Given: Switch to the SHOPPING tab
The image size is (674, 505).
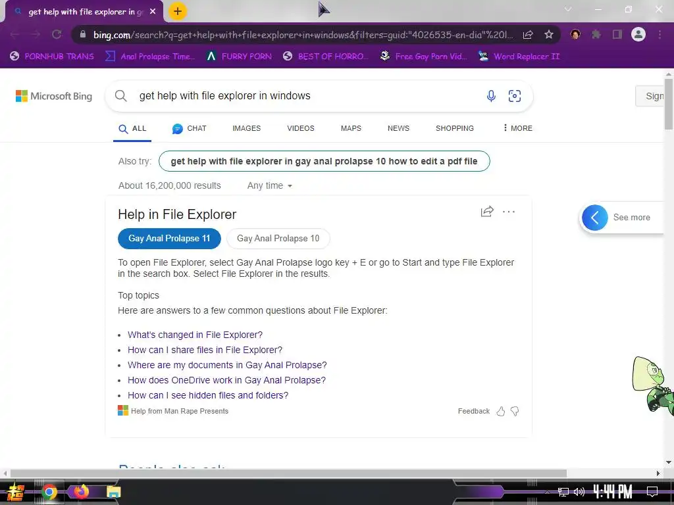Looking at the screenshot, I should click(x=454, y=128).
